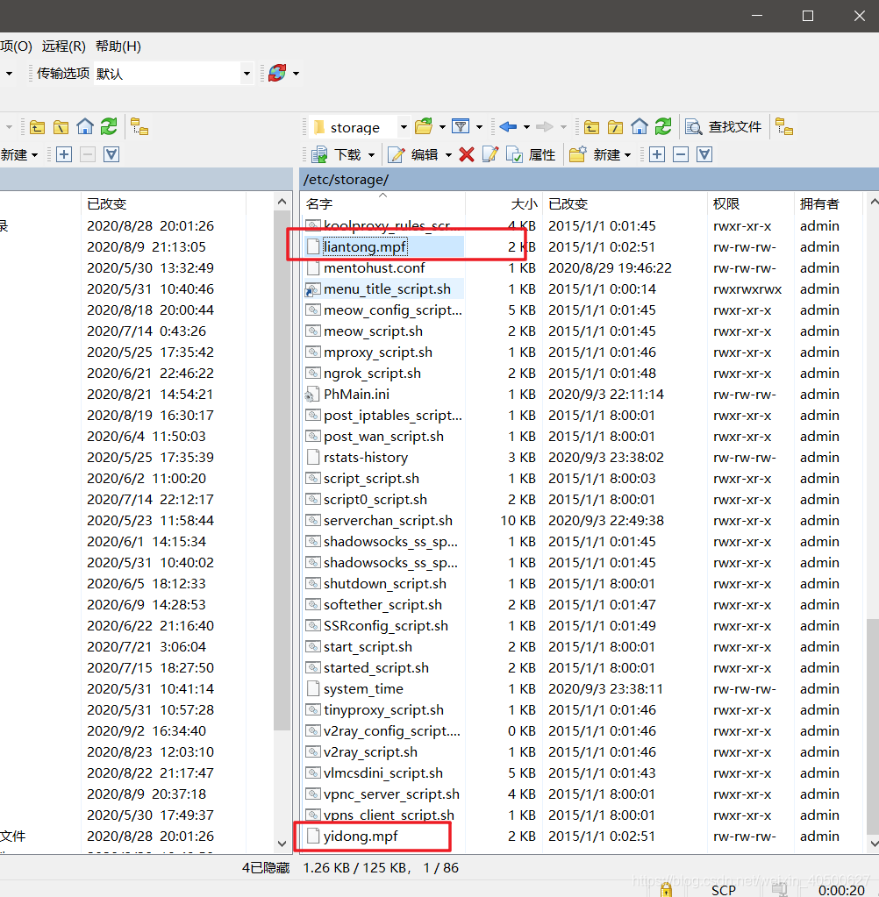Click the 属性 button
The height and width of the screenshot is (897, 879).
click(x=531, y=154)
